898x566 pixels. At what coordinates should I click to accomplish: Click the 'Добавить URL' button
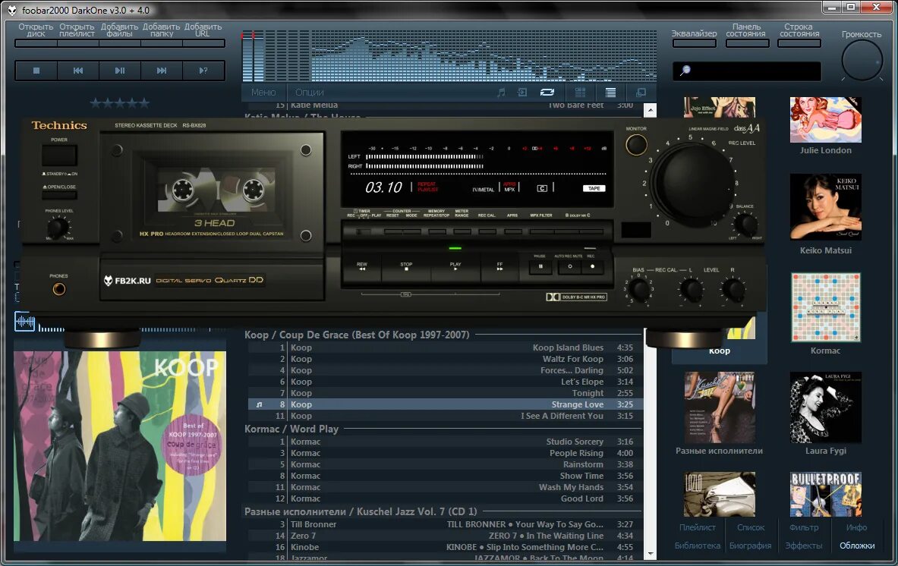(203, 34)
